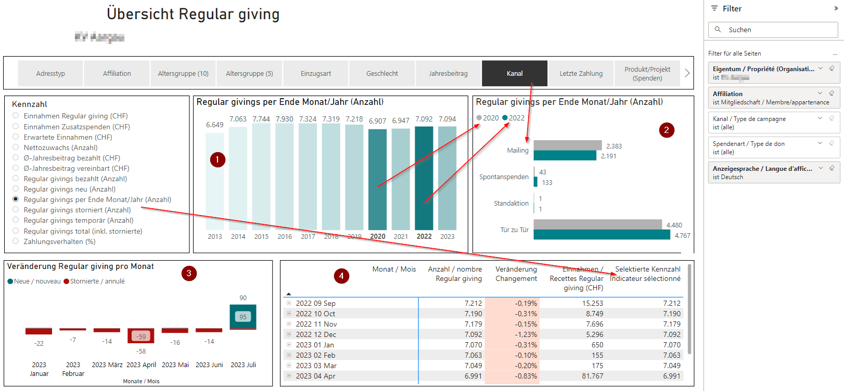The image size is (844, 391).
Task: Open the Einzugsart tab
Action: click(x=316, y=73)
